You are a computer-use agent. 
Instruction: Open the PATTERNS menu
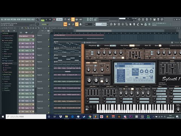click(x=13, y=20)
